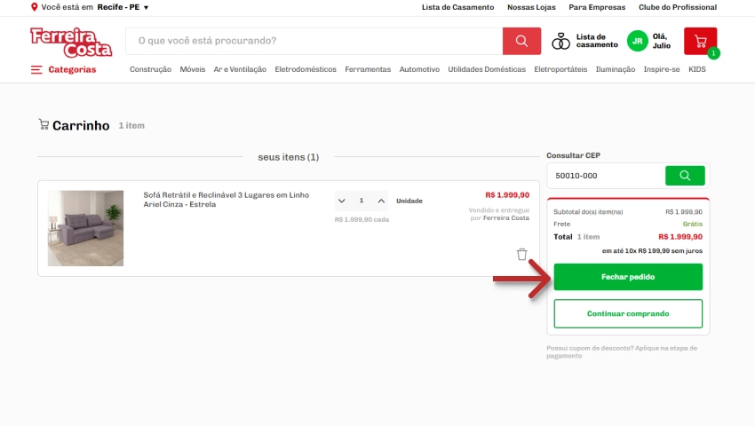Image resolution: width=755 pixels, height=426 pixels.
Task: Open the Iluminação category
Action: point(616,69)
